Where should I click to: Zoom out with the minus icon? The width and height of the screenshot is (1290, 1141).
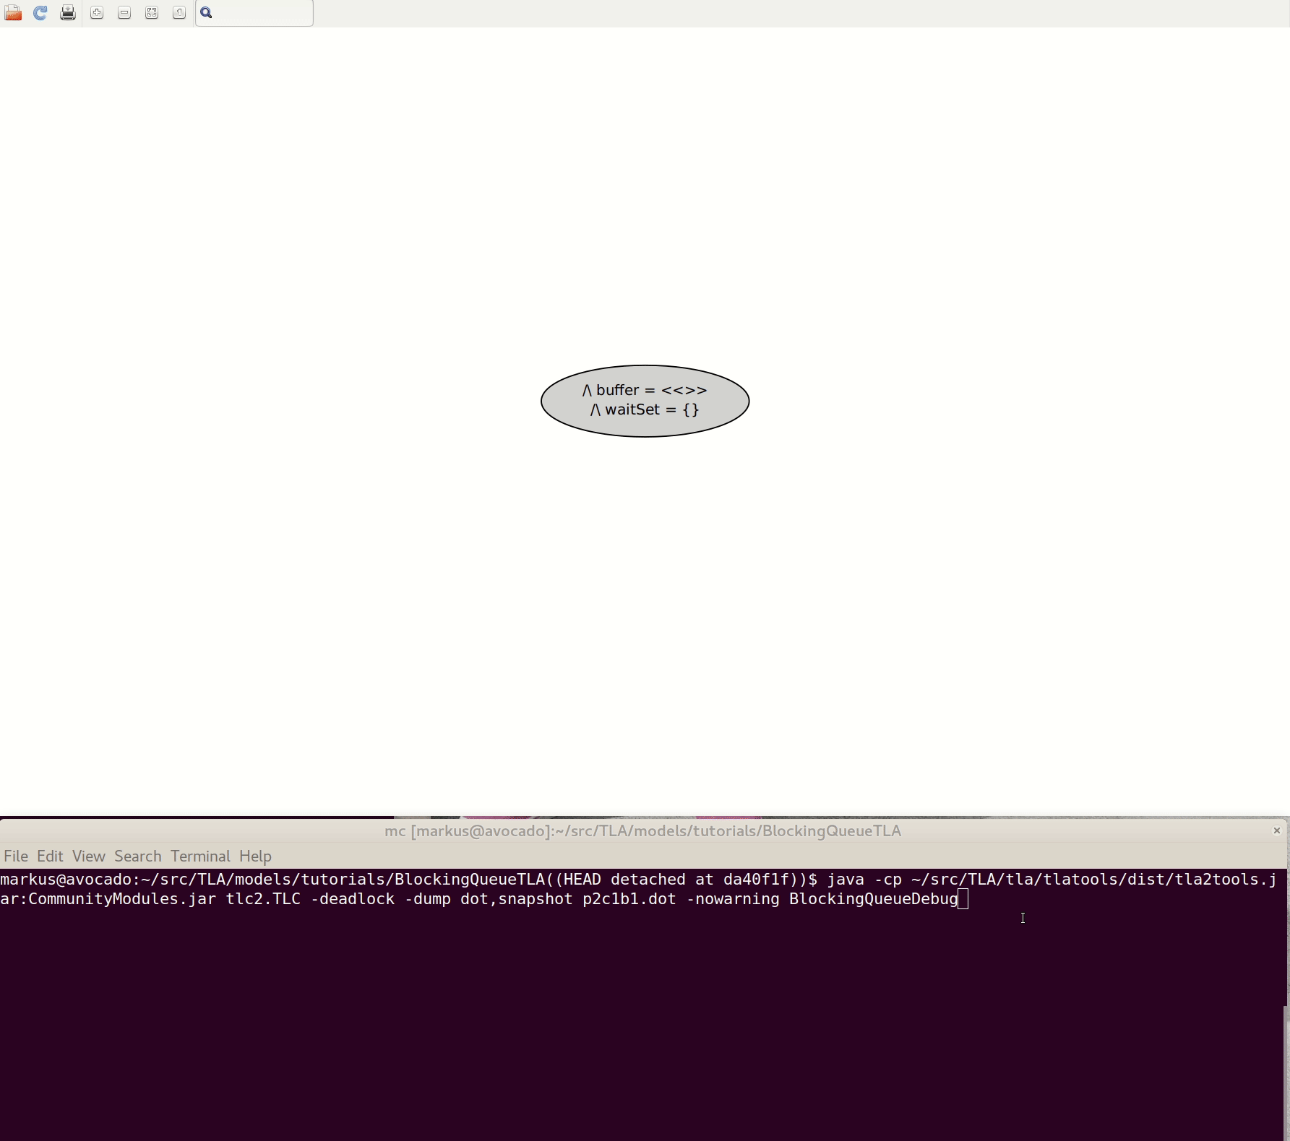coord(124,13)
